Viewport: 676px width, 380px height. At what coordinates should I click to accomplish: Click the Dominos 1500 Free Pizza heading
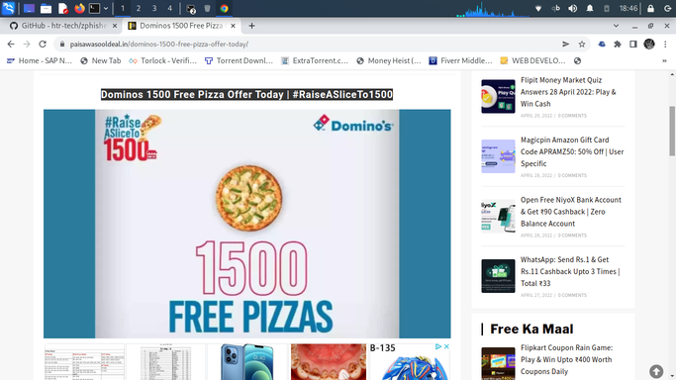tap(246, 94)
